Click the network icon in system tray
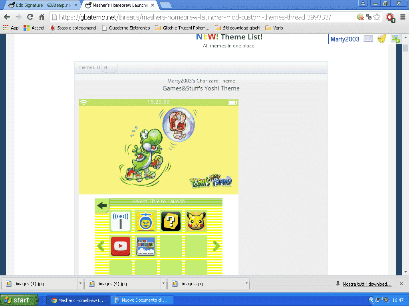 [379, 300]
